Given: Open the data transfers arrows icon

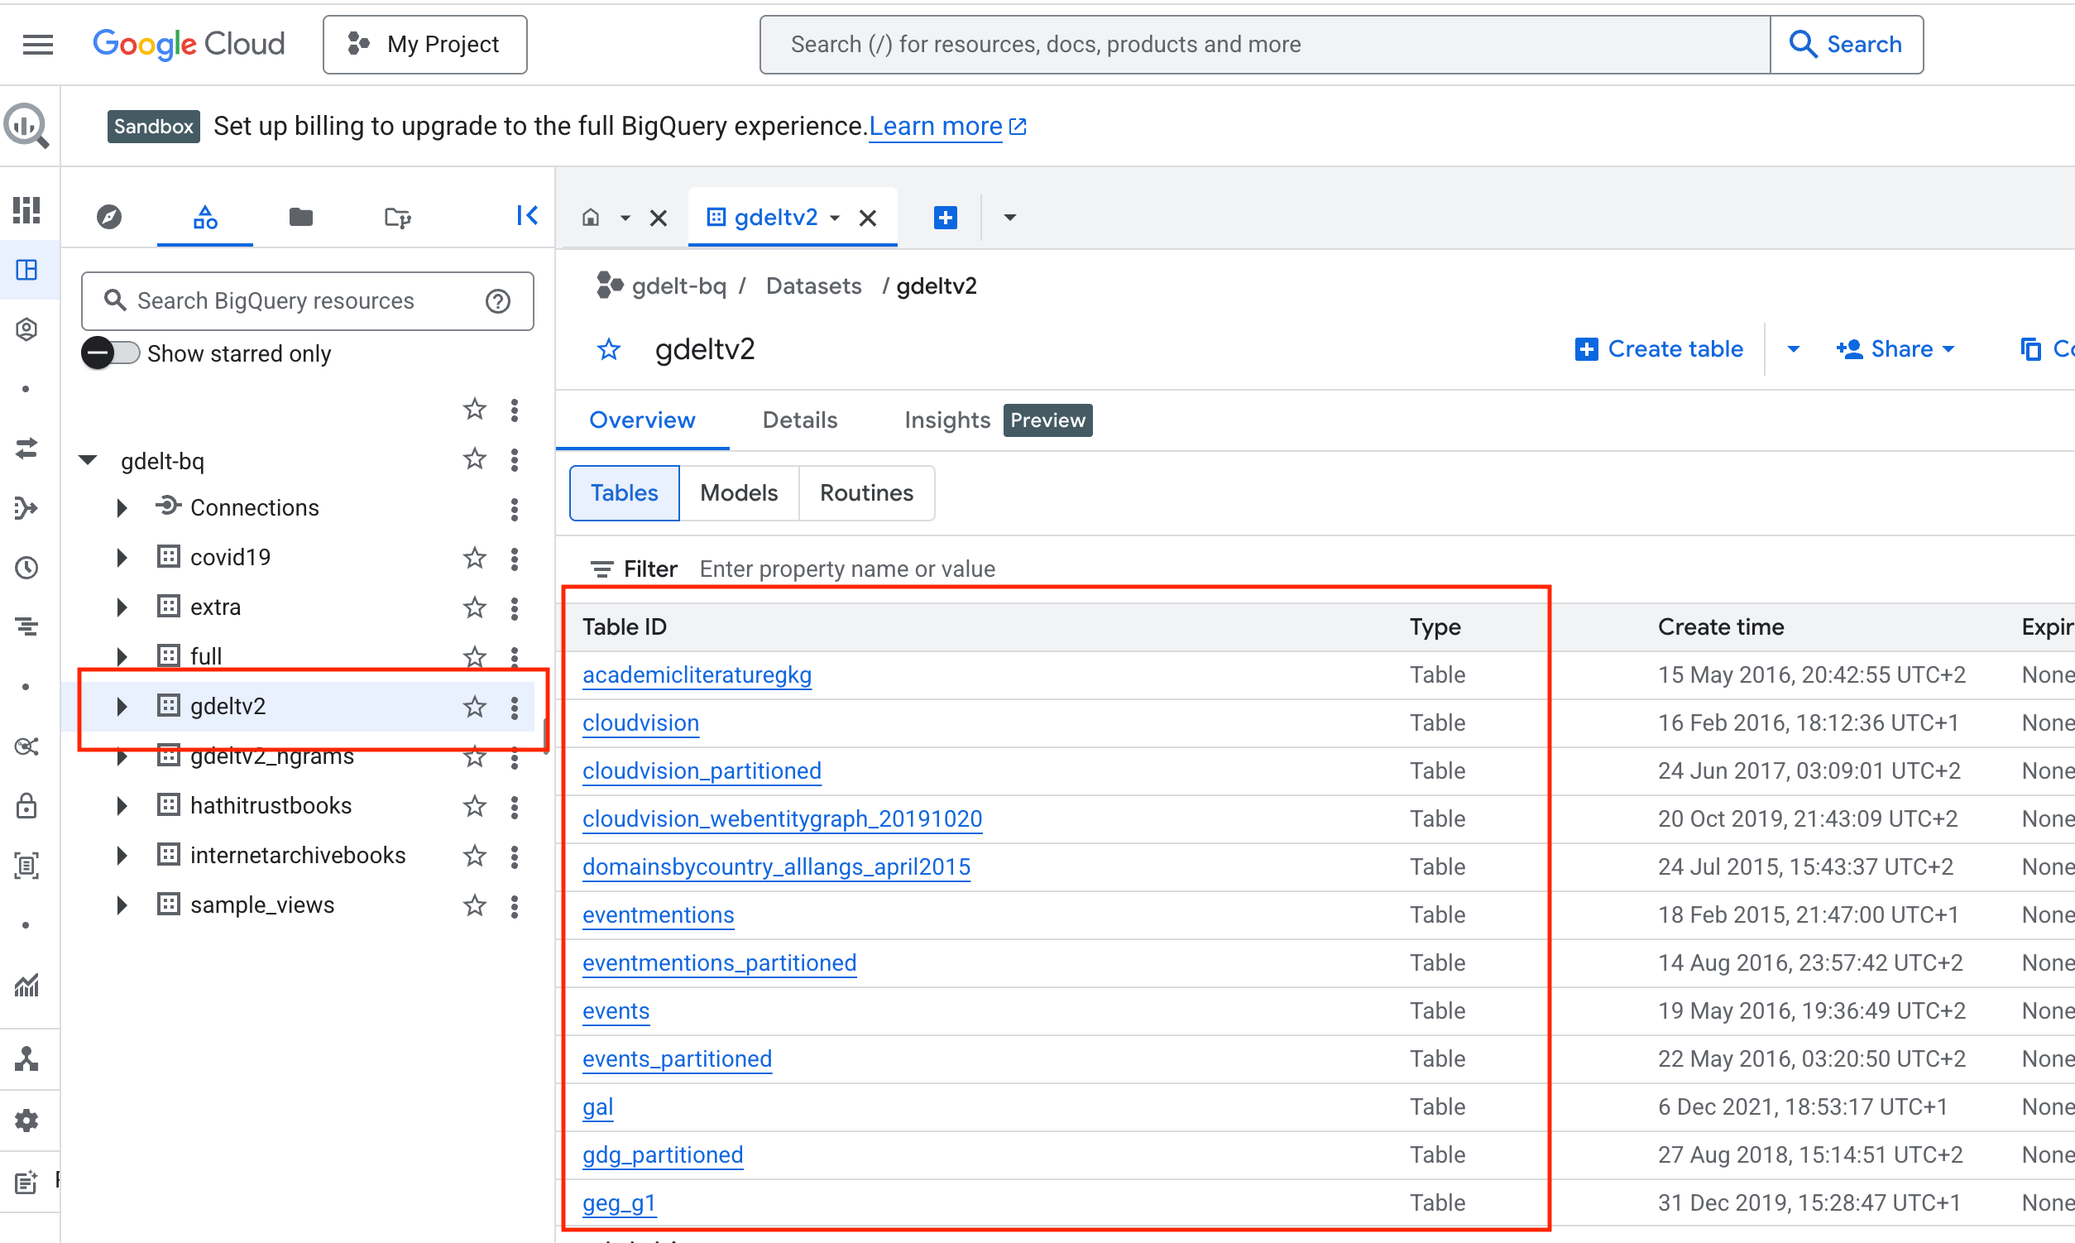Looking at the screenshot, I should [x=26, y=448].
